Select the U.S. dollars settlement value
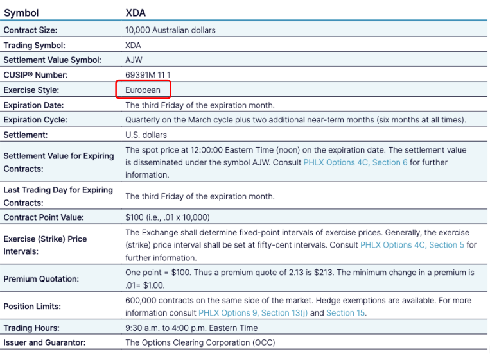 146,135
